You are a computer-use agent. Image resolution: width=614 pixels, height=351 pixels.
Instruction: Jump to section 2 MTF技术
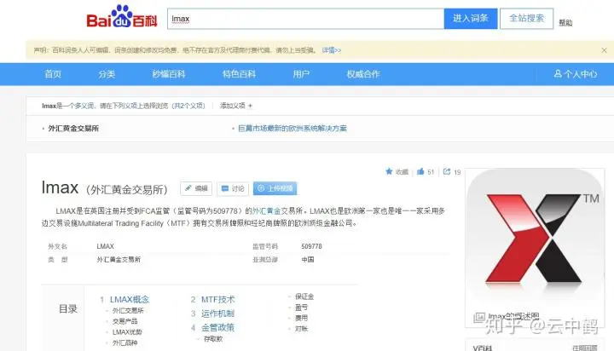click(218, 299)
